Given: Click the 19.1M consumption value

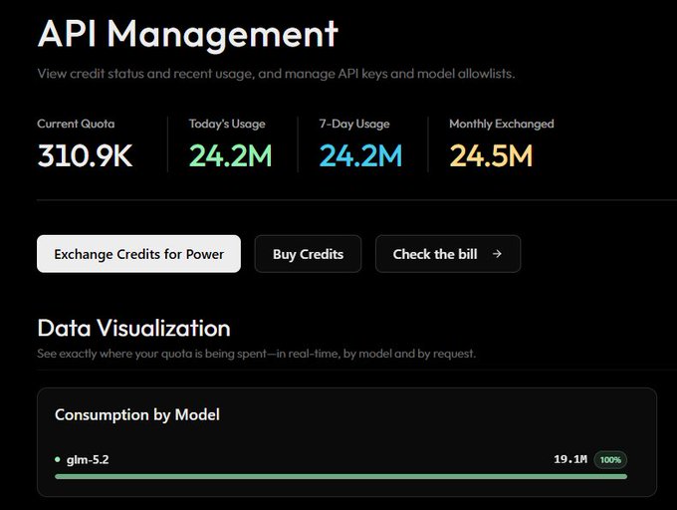Looking at the screenshot, I should 570,459.
